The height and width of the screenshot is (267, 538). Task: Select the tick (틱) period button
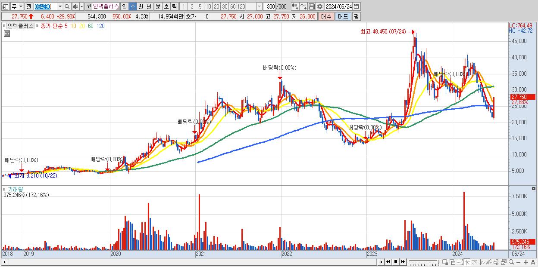coord(174,6)
